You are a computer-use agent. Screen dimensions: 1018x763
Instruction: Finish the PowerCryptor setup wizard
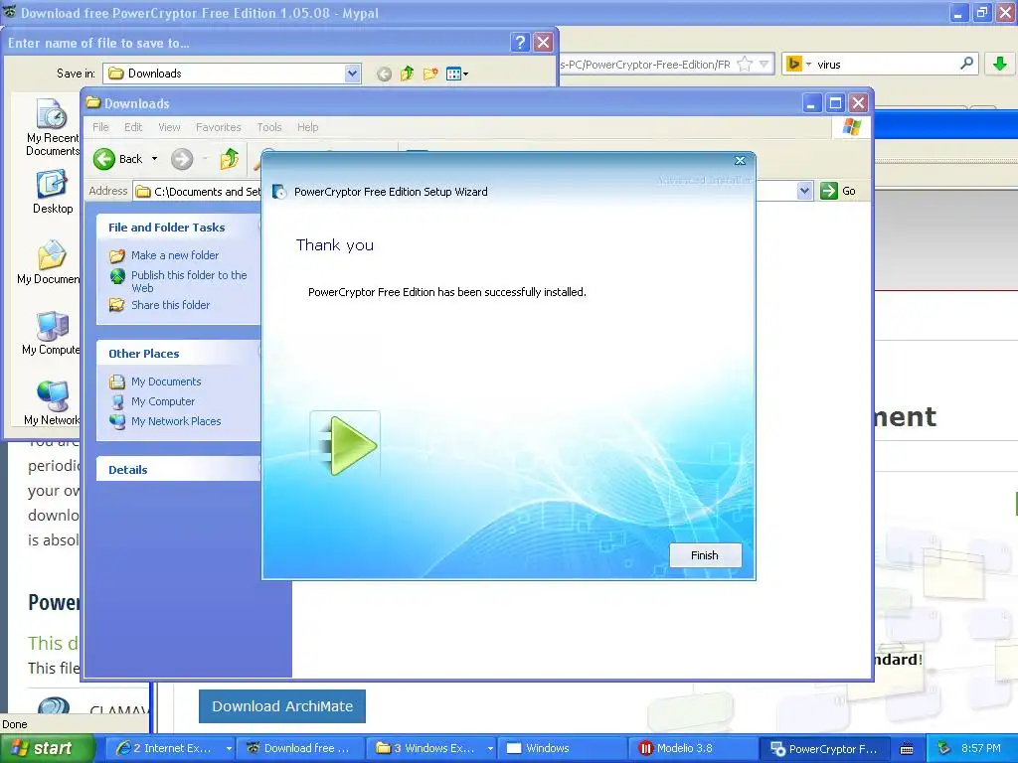coord(705,555)
